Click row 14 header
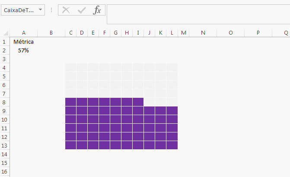This screenshot has width=290, height=177. click(4, 154)
